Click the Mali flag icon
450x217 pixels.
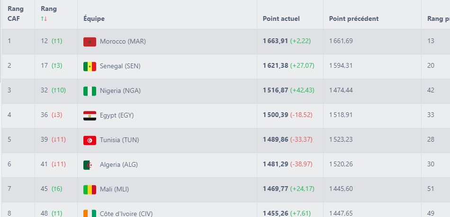(x=90, y=190)
